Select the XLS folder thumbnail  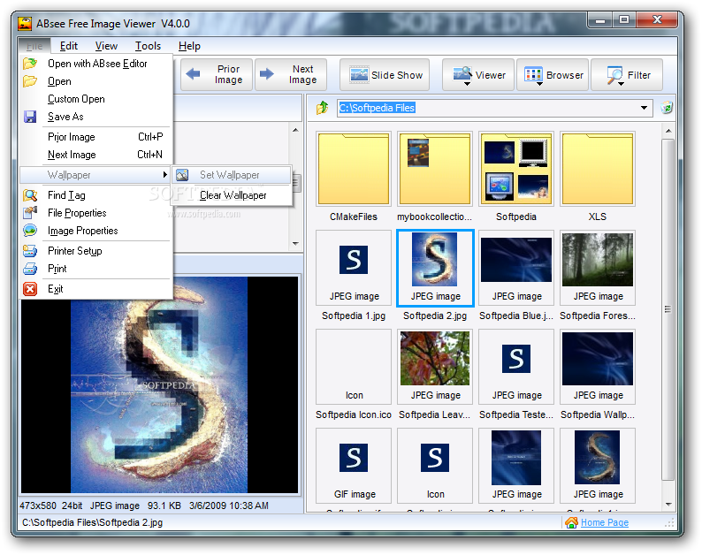(598, 169)
